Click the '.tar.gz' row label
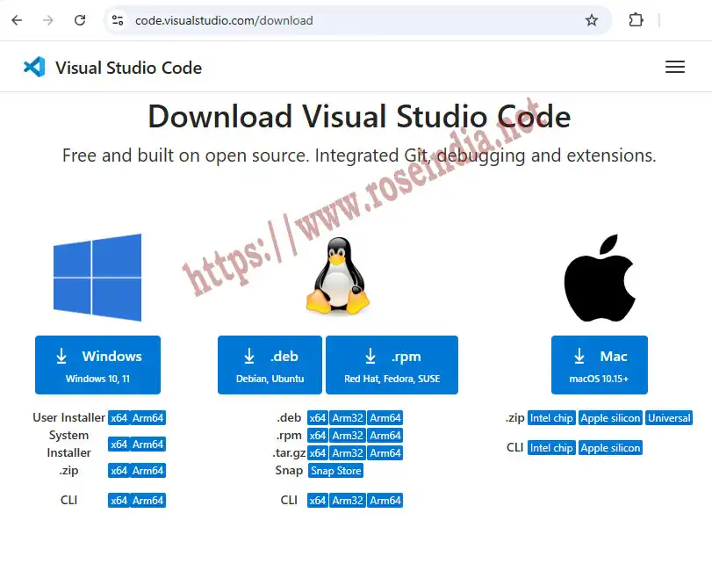Viewport: 712px width, 571px height. [x=289, y=453]
